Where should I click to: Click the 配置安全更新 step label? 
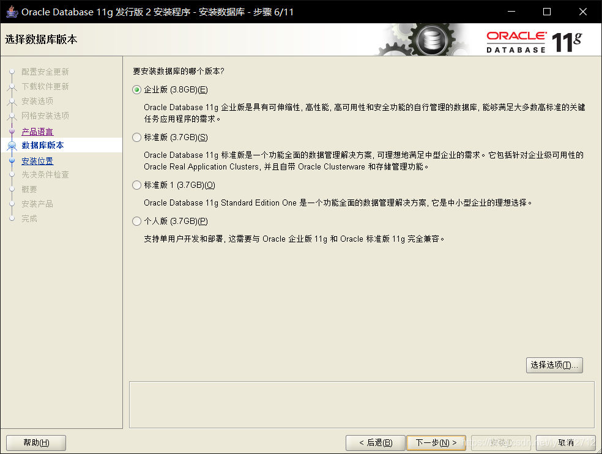pyautogui.click(x=45, y=72)
